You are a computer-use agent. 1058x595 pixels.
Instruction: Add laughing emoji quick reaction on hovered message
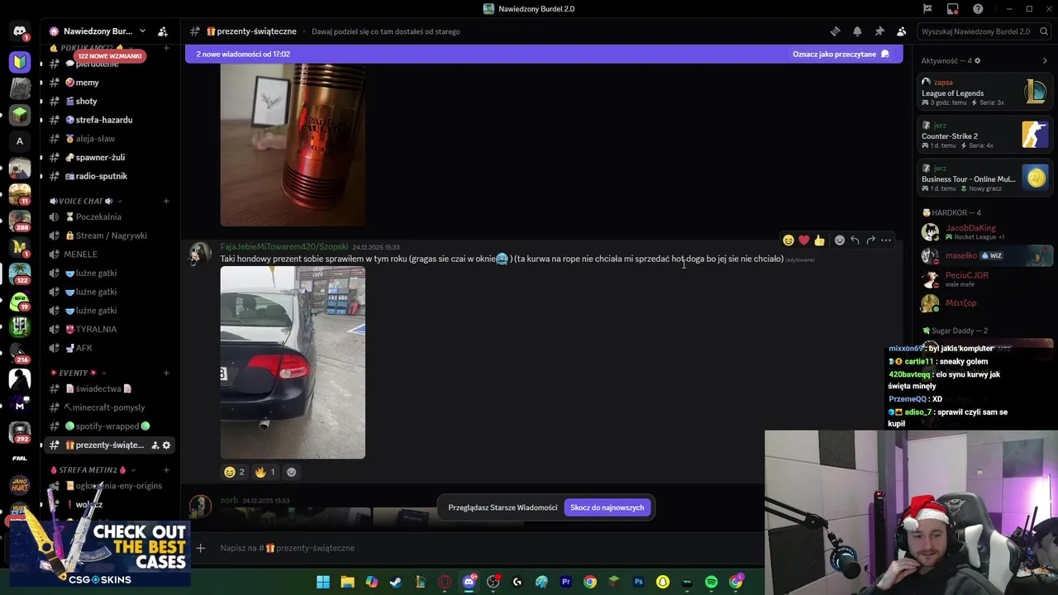(789, 240)
